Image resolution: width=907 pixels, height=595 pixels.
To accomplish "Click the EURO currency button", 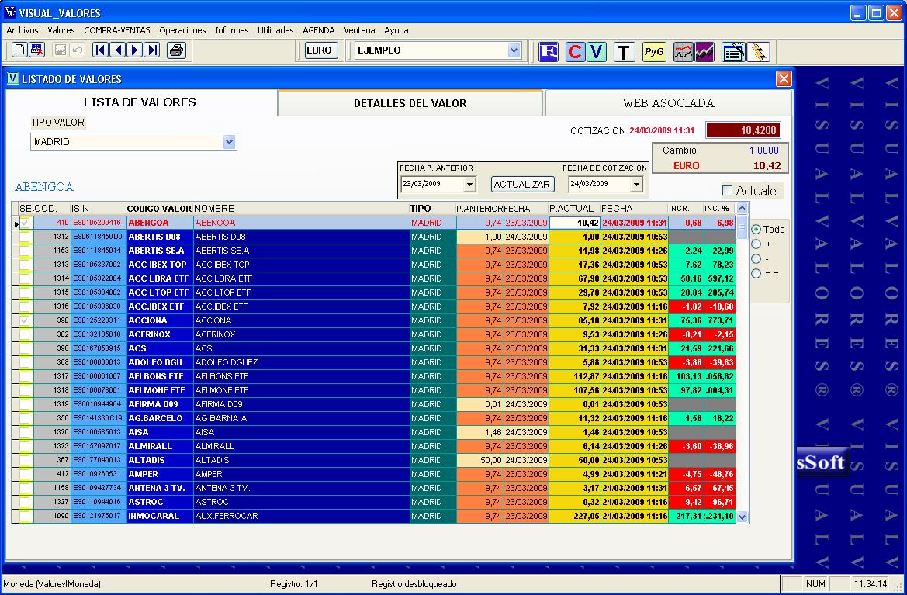I will [320, 50].
